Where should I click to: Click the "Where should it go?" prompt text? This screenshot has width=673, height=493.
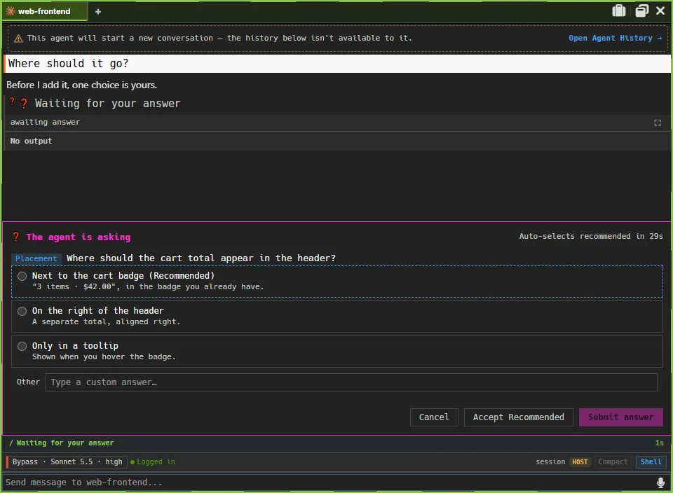[68, 64]
